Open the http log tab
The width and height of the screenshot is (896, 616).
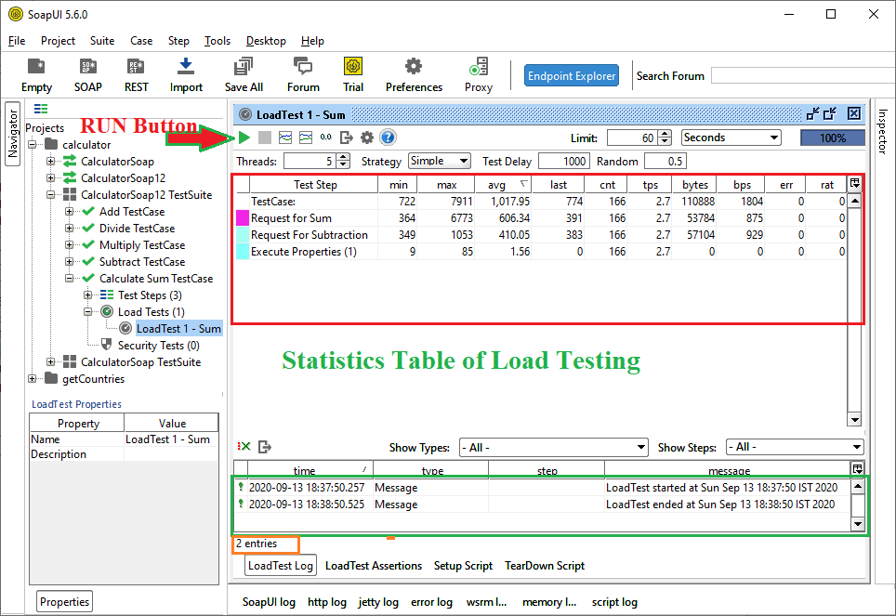click(327, 602)
